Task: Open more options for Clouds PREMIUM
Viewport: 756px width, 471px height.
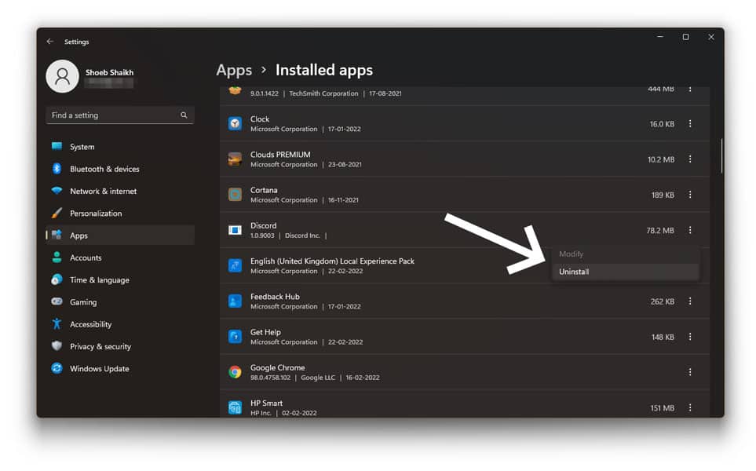Action: pos(690,159)
